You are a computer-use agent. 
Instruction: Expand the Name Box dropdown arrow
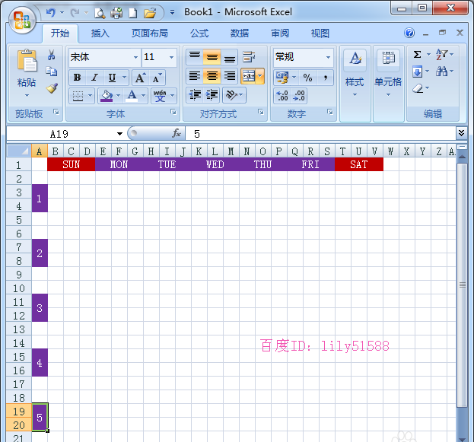point(119,134)
